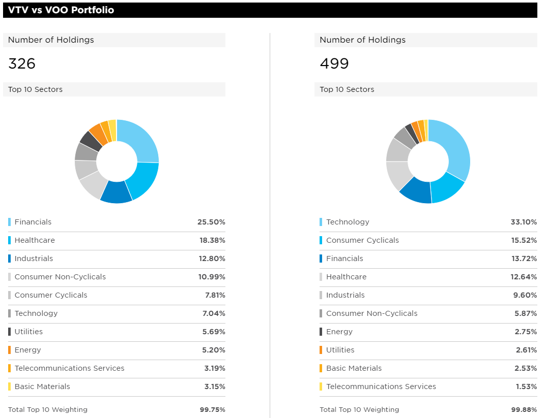The height and width of the screenshot is (418, 546).
Task: Select Telecommunications Services in the VTV list
Action: click(x=69, y=368)
